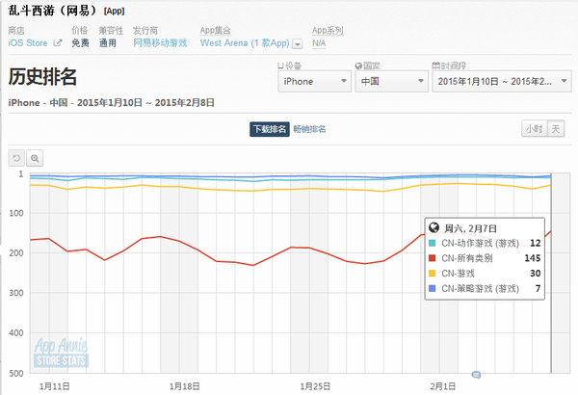Click the 历史排名 heading
578x395 pixels.
coord(42,77)
